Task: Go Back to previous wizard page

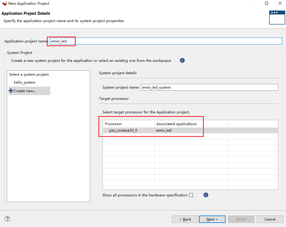Action: click(185, 219)
